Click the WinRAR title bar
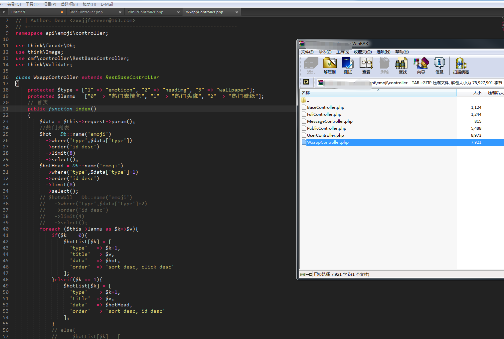 [401, 43]
